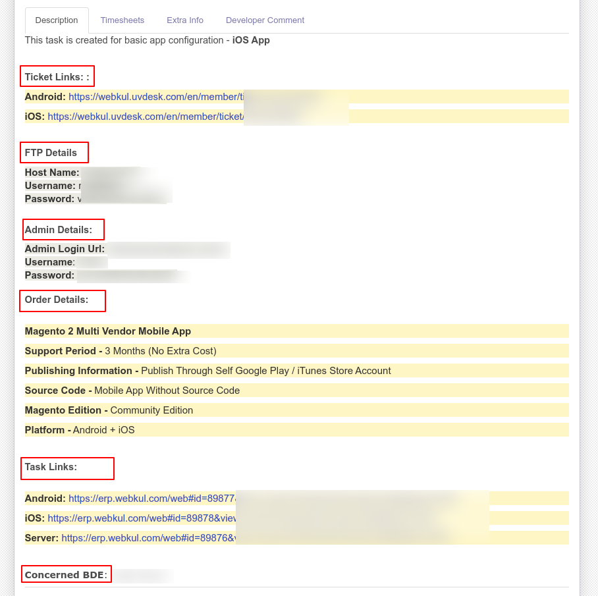Click the FTP Details heading
Image resolution: width=598 pixels, height=596 pixels.
click(51, 153)
